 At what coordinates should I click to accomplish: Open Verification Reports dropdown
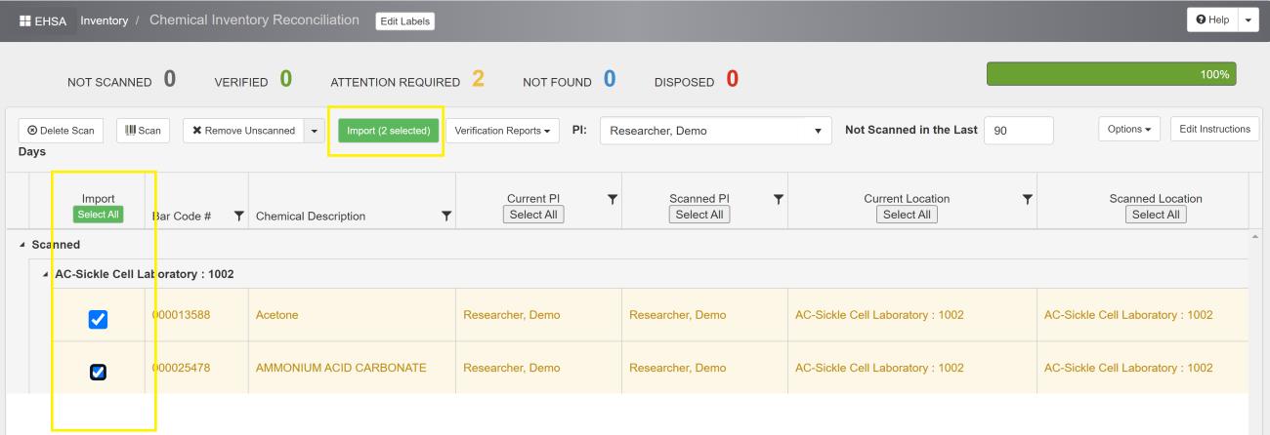tap(503, 131)
